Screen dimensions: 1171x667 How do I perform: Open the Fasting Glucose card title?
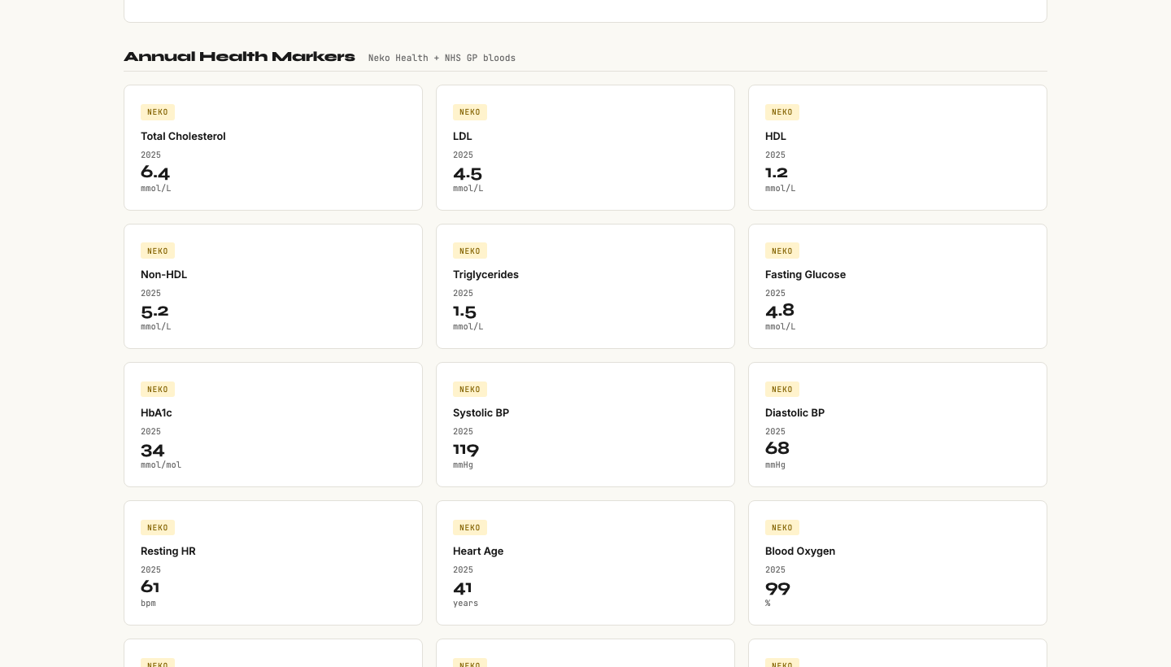pos(805,275)
